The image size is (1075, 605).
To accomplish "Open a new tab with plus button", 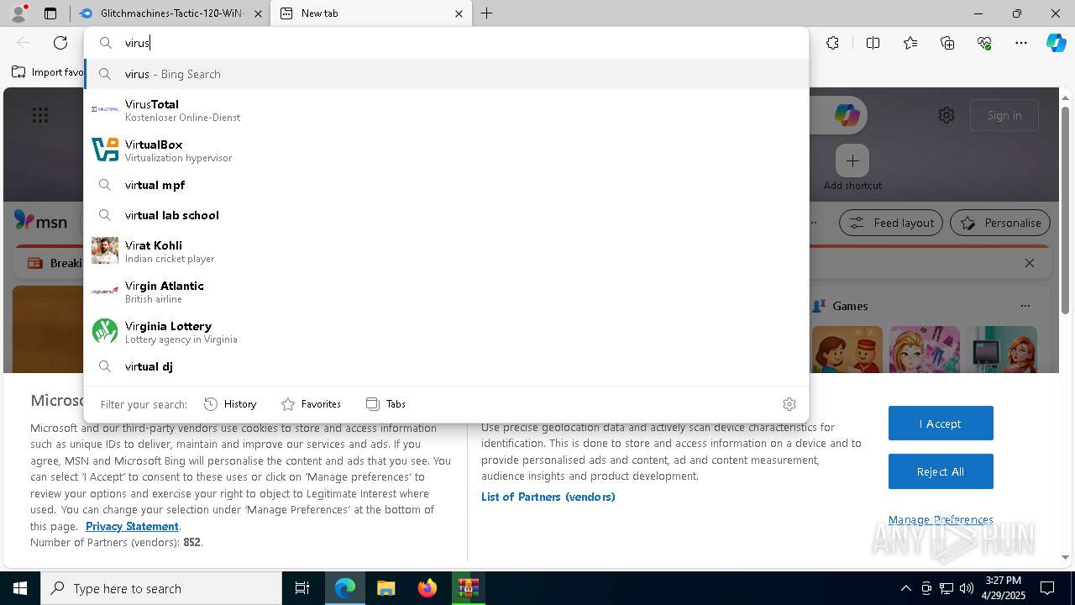I will click(486, 13).
